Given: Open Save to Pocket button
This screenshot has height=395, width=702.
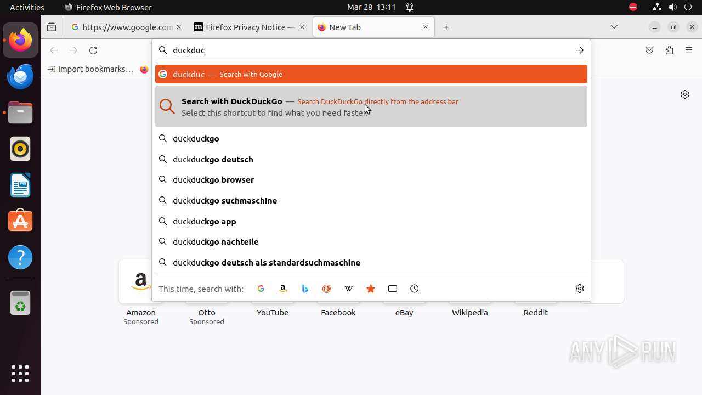Looking at the screenshot, I should coord(649,50).
